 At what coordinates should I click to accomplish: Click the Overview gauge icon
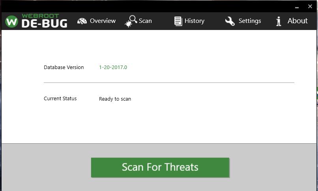point(82,21)
